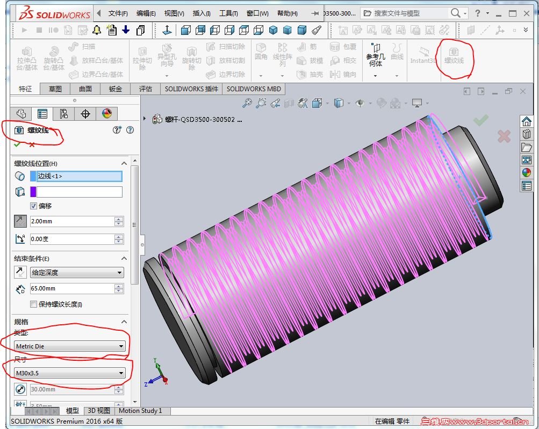Click the blue down arrow in macro toolbar
539x429 pixels.
point(126,30)
